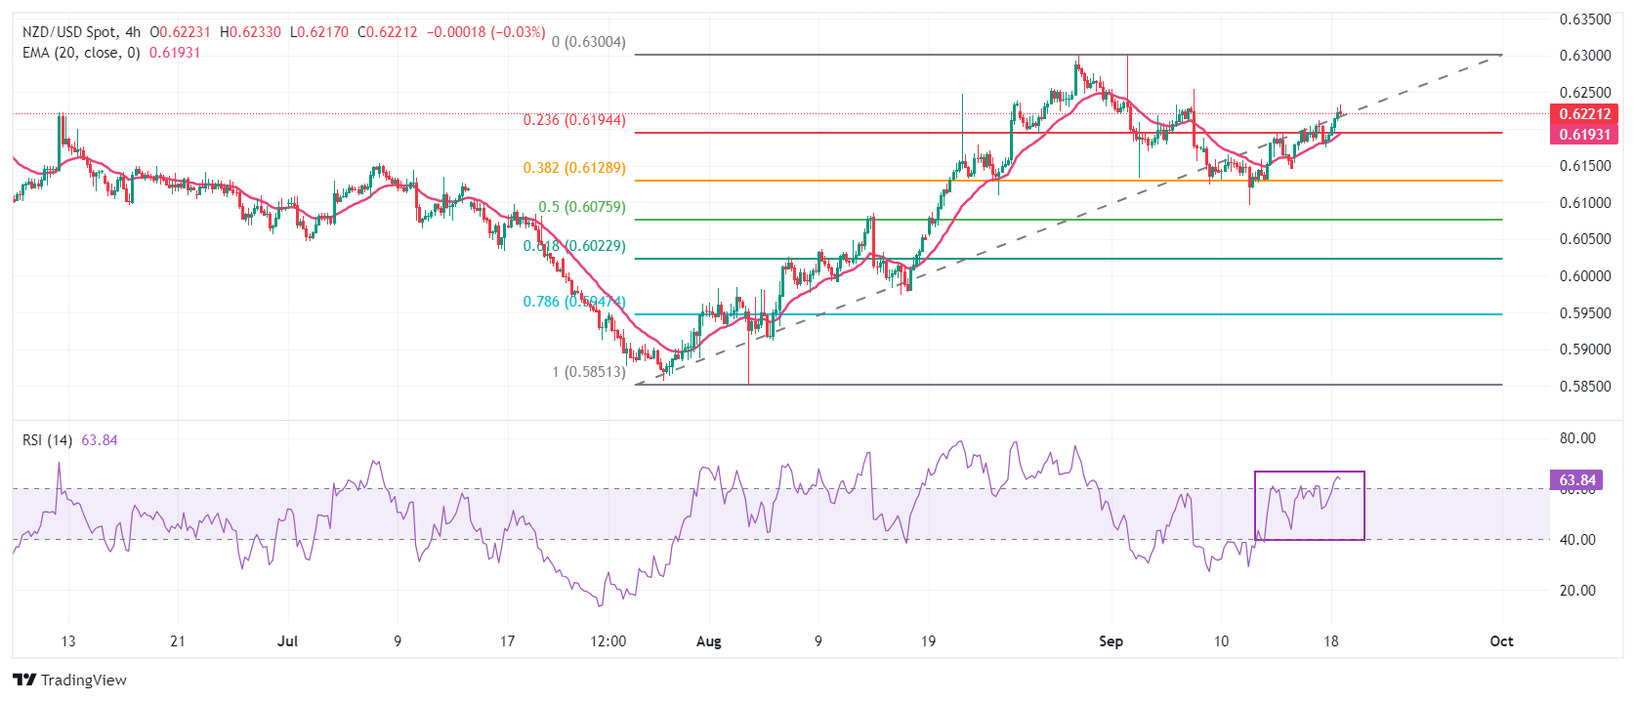This screenshot has width=1636, height=701.
Task: Click the 80.00 RSI axis label
Action: click(x=1577, y=438)
